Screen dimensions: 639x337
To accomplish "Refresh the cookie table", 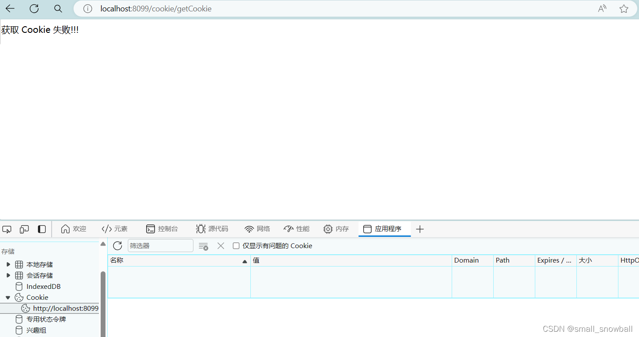I will 117,246.
